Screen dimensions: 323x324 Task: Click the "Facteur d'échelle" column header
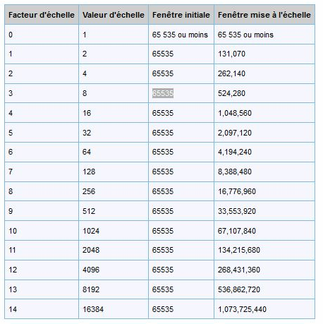tap(42, 15)
